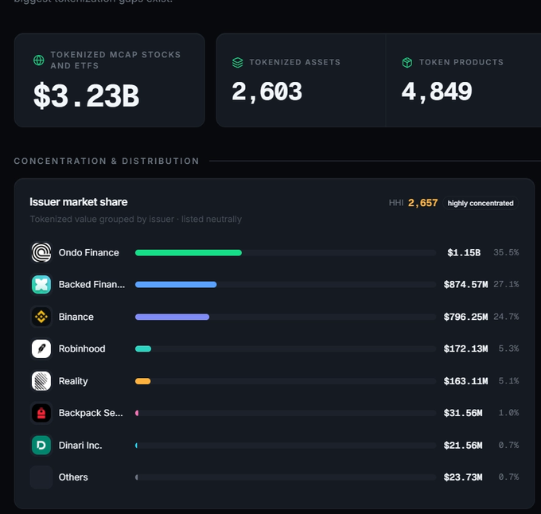The width and height of the screenshot is (541, 514).
Task: Click the $172.13M value
Action: pyautogui.click(x=465, y=349)
